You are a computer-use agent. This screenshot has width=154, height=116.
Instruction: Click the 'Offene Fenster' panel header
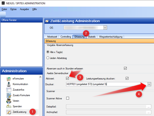click(22, 20)
